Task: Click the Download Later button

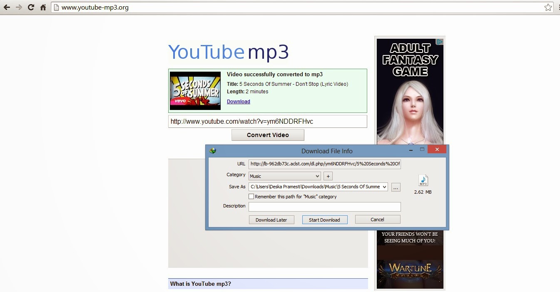Action: [271, 220]
